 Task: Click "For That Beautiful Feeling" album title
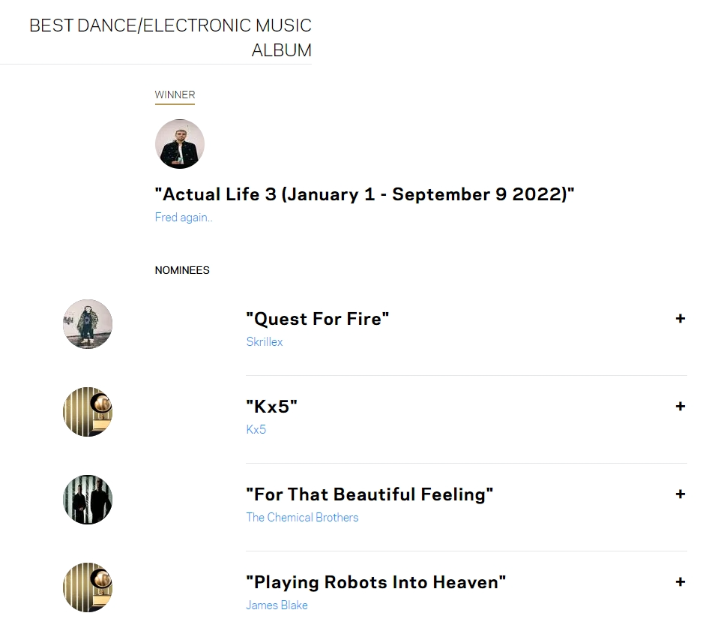tap(369, 494)
